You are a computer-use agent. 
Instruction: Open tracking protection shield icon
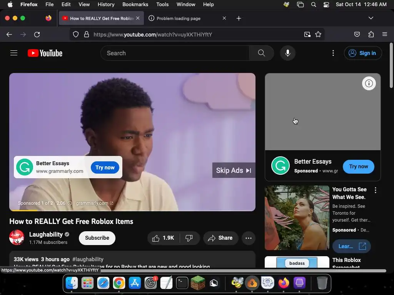[x=76, y=35]
